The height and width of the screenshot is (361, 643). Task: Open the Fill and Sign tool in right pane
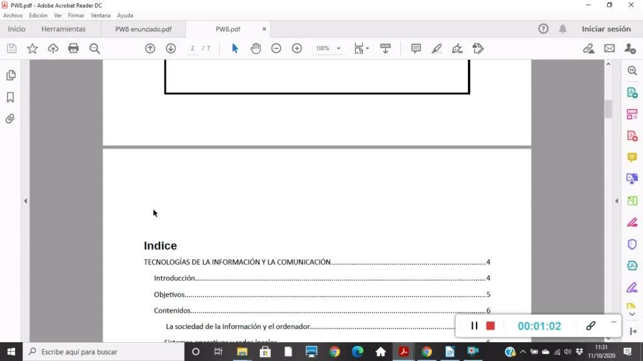pyautogui.click(x=632, y=288)
